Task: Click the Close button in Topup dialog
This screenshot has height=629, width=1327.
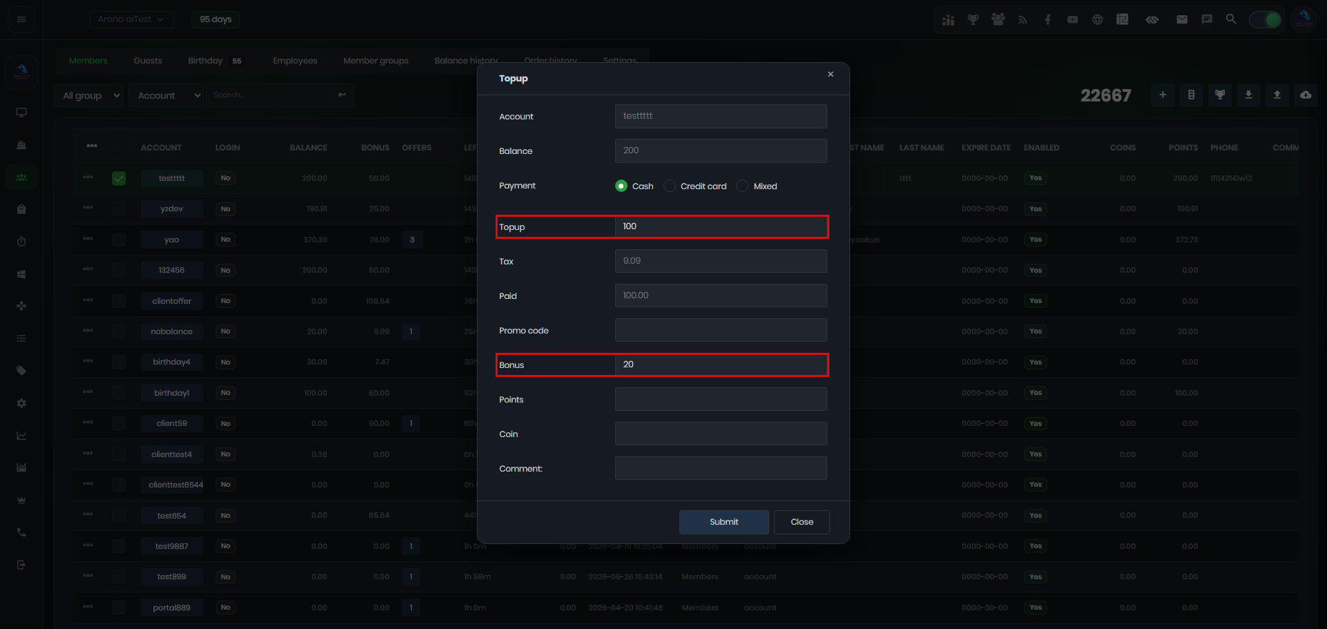Action: coord(802,522)
